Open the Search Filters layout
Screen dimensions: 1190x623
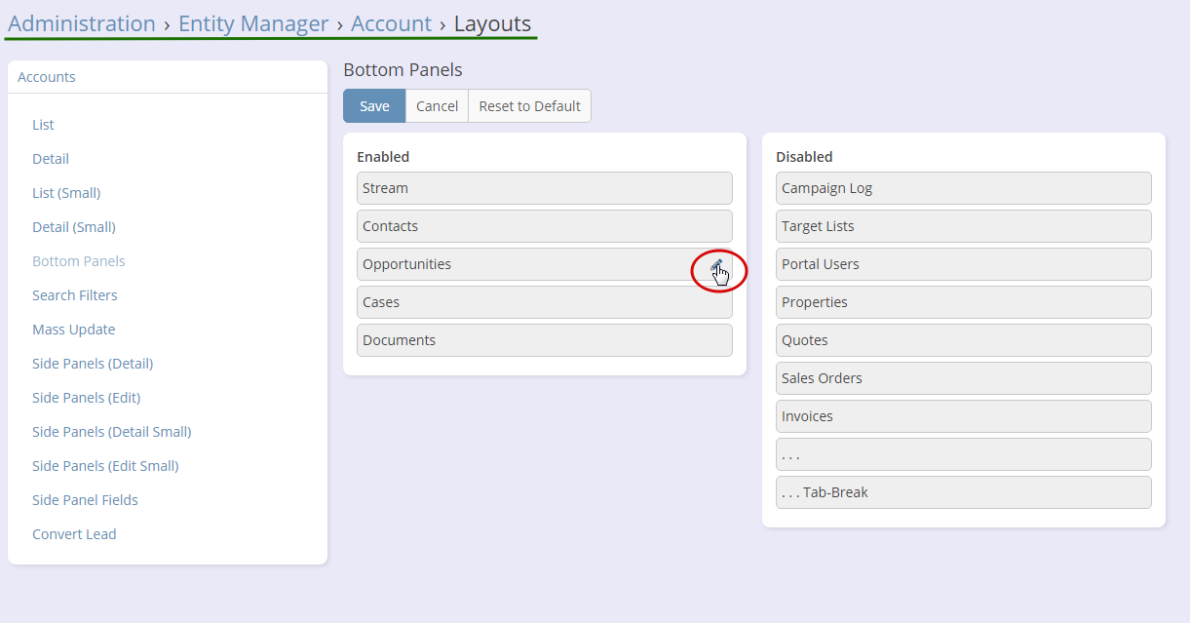(x=75, y=295)
